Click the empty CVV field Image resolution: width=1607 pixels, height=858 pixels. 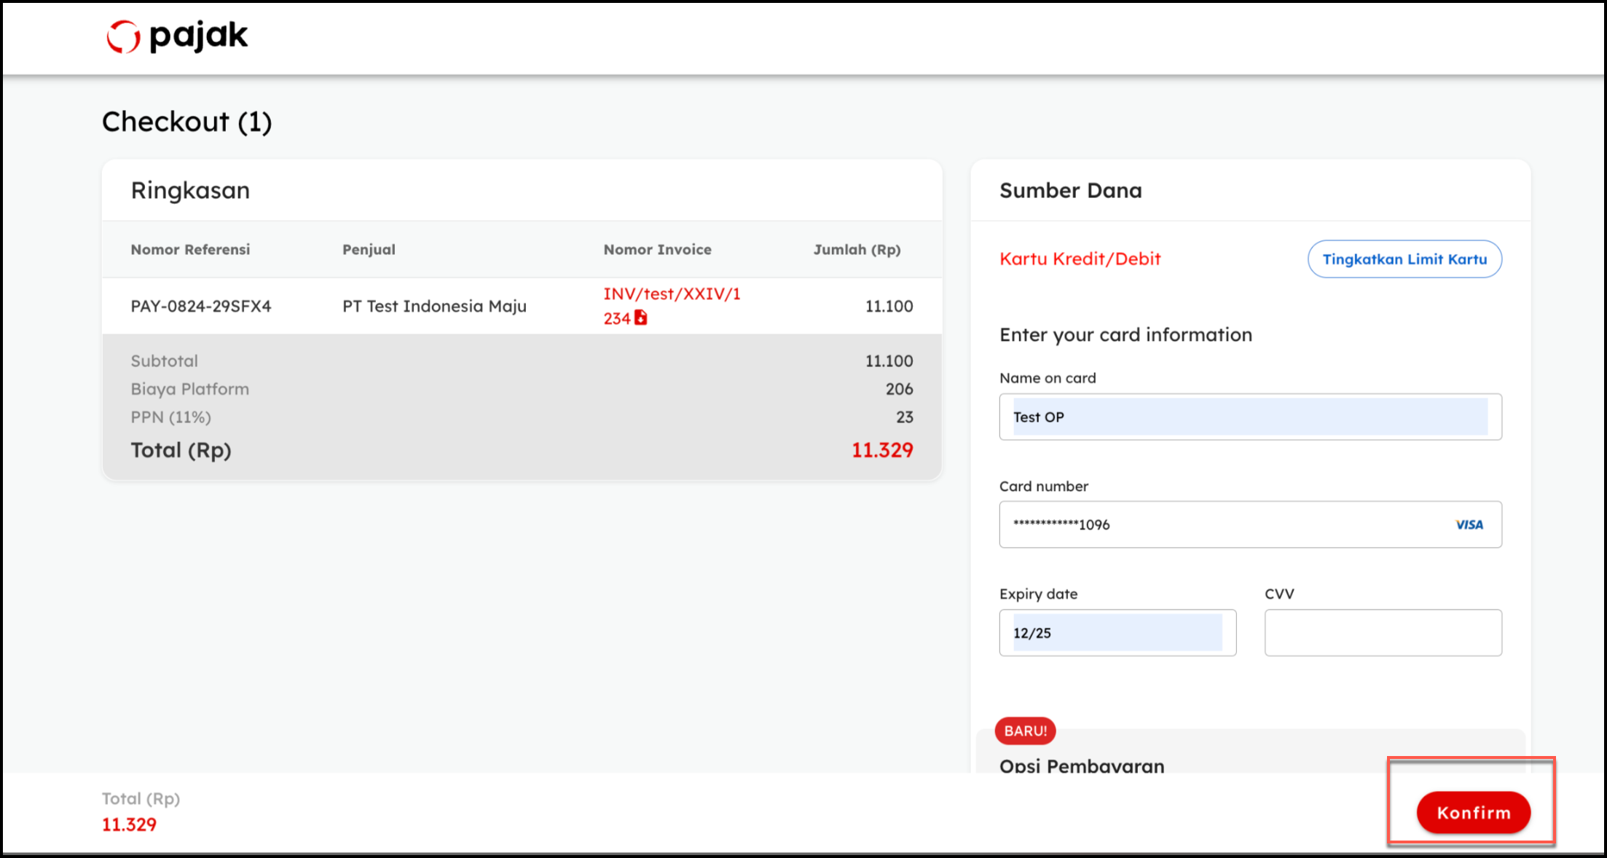click(1383, 632)
